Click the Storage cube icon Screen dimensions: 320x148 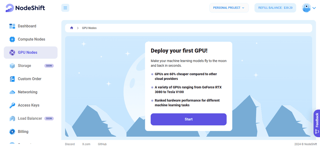[x=12, y=66]
